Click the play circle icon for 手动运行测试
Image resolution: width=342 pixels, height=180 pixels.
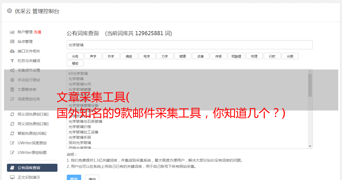click(12, 80)
